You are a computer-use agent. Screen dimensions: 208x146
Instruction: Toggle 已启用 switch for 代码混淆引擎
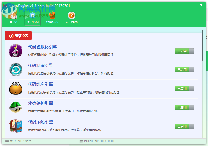click(184, 70)
